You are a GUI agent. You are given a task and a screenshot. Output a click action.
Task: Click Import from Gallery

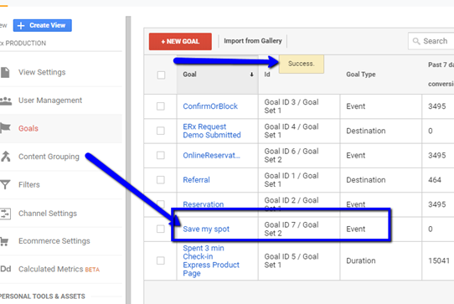click(253, 41)
